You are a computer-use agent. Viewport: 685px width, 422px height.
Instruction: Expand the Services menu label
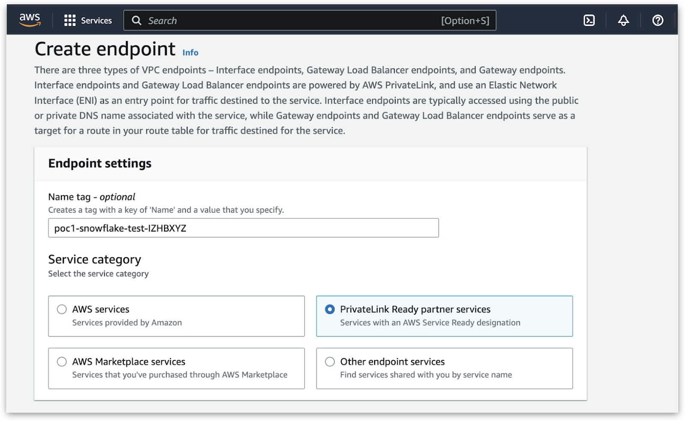96,21
